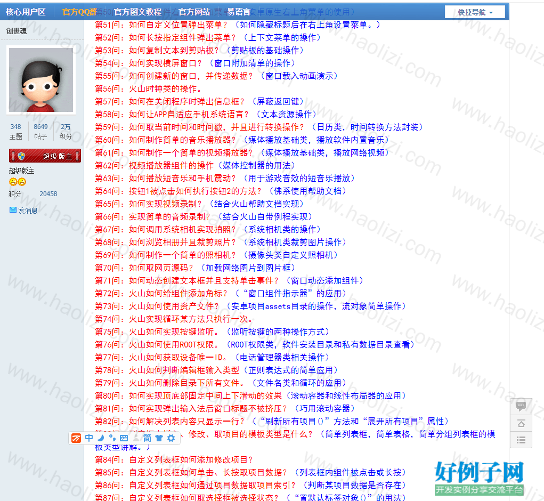Click the reply speech-bubble icon in side panel
This screenshot has height=501, width=544.
[x=521, y=406]
